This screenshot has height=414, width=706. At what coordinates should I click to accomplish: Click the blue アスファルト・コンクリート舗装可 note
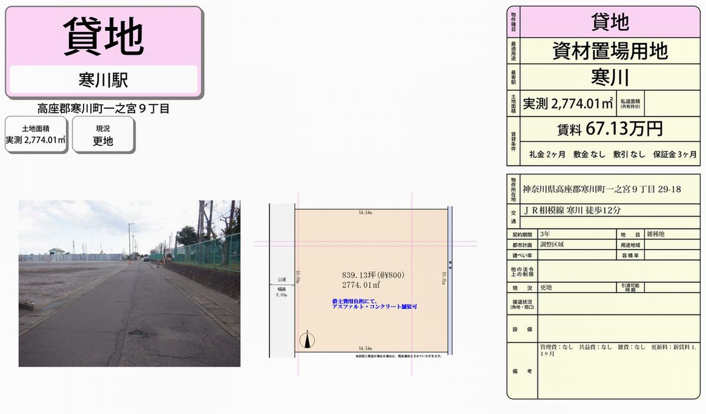click(x=374, y=307)
